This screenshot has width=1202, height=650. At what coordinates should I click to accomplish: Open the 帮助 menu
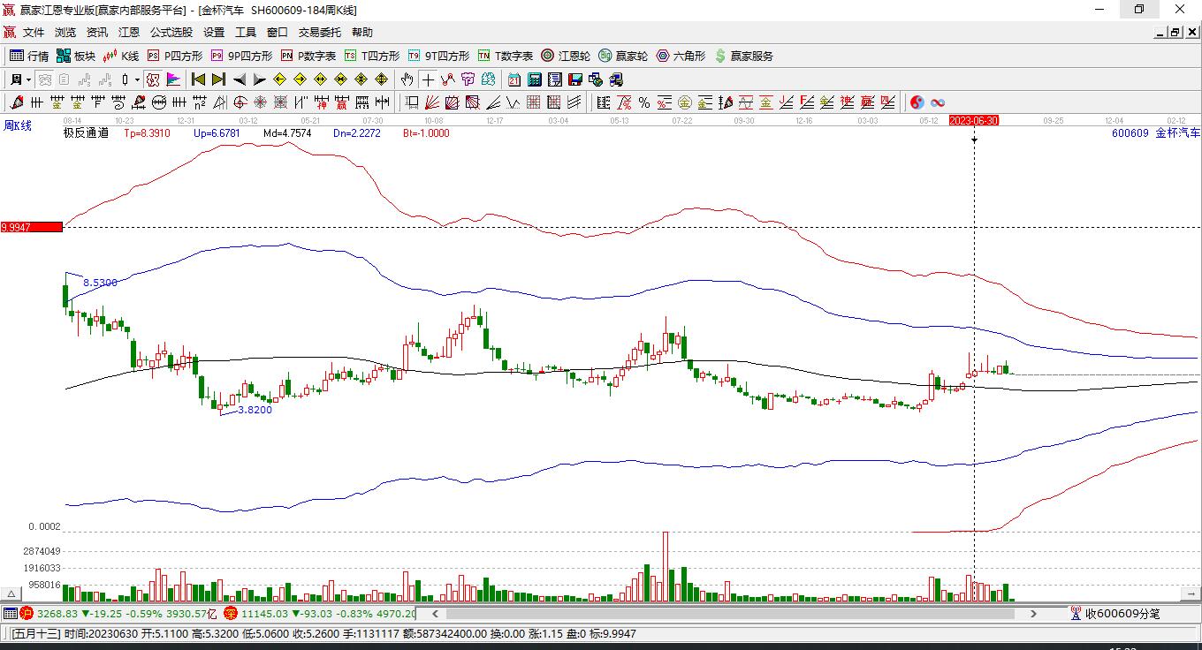click(362, 33)
